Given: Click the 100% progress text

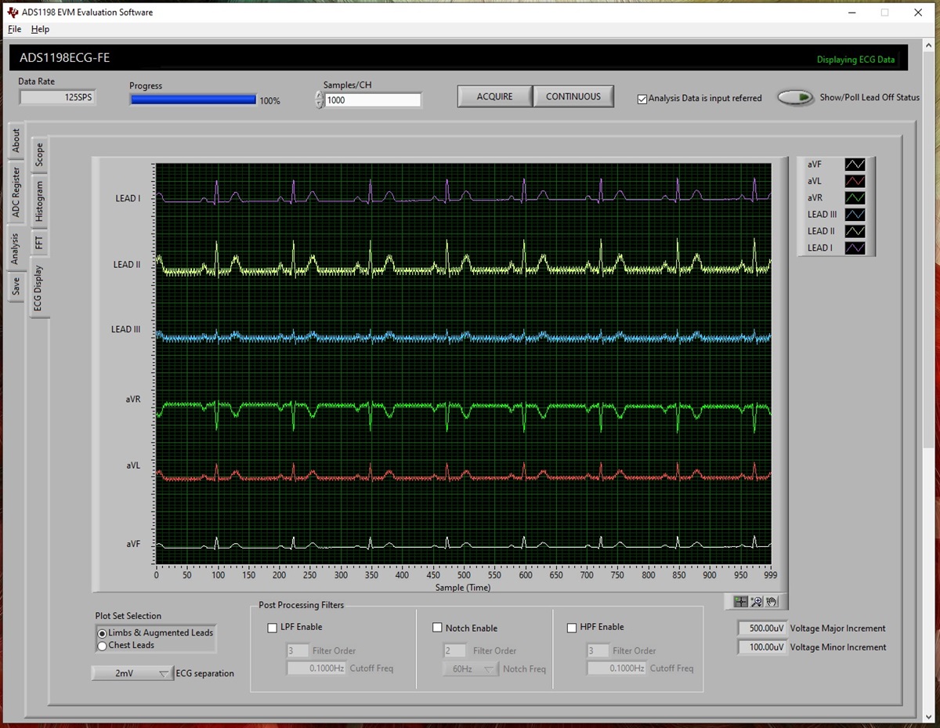Looking at the screenshot, I should pos(269,101).
